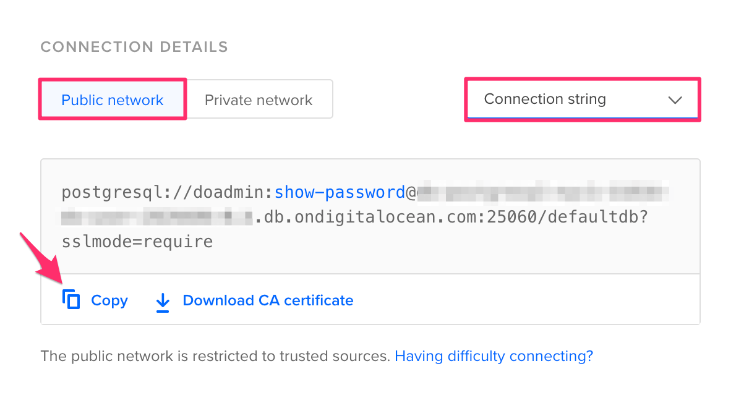Copy the connection string

point(109,300)
